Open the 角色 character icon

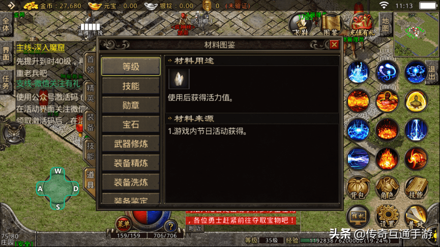pos(387,188)
